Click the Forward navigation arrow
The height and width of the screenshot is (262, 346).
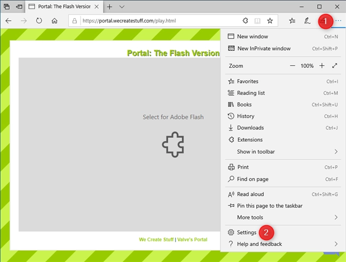pos(23,21)
